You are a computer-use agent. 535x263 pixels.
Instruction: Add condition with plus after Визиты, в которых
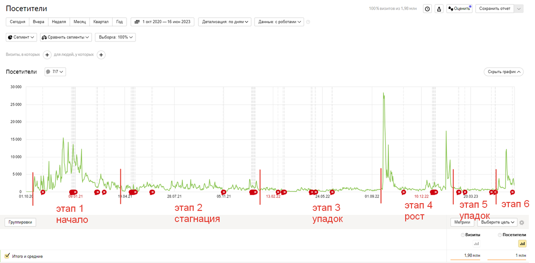coord(47,55)
